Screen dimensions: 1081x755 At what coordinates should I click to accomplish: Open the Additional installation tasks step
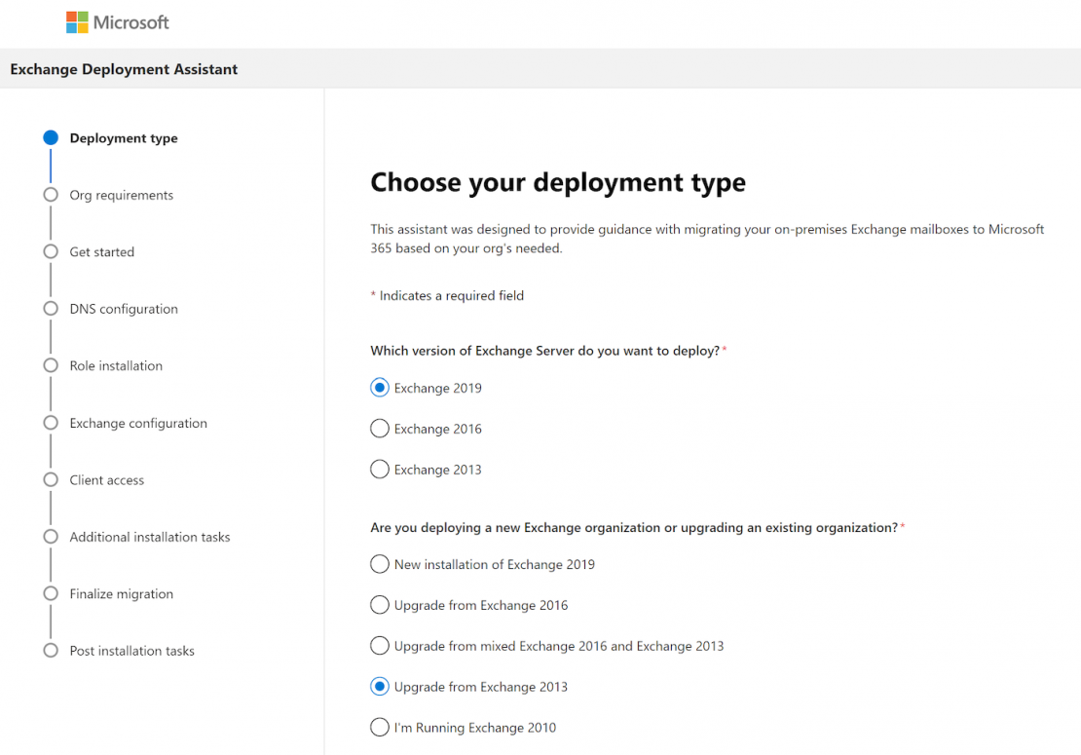coord(50,536)
